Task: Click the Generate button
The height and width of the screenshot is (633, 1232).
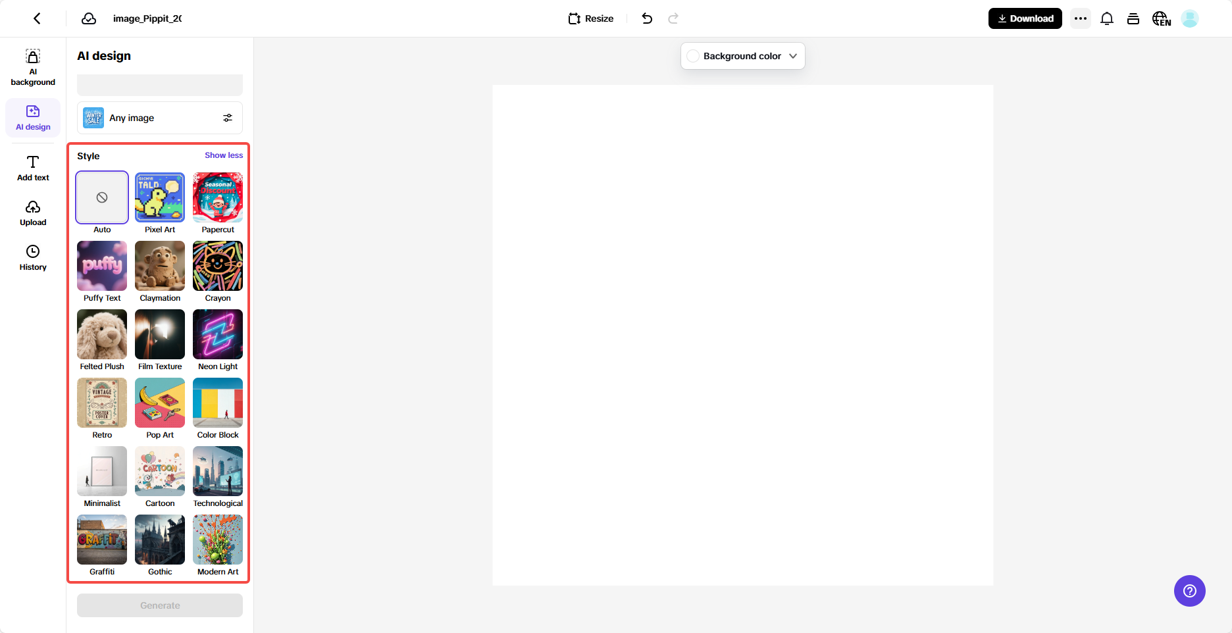Action: (x=160, y=605)
